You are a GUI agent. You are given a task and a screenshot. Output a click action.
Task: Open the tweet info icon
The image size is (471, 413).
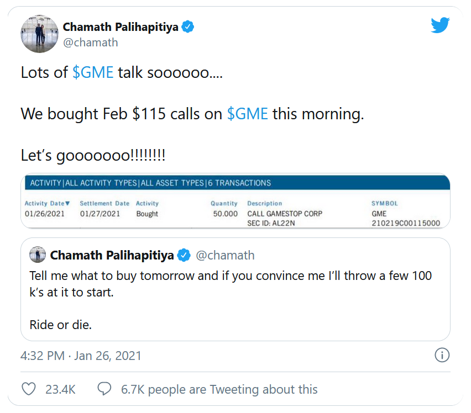pyautogui.click(x=442, y=355)
